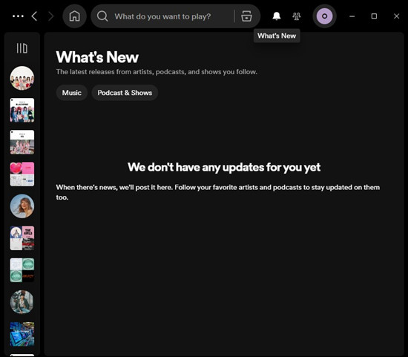Maximize the Spotify window
Image resolution: width=408 pixels, height=357 pixels.
(374, 16)
